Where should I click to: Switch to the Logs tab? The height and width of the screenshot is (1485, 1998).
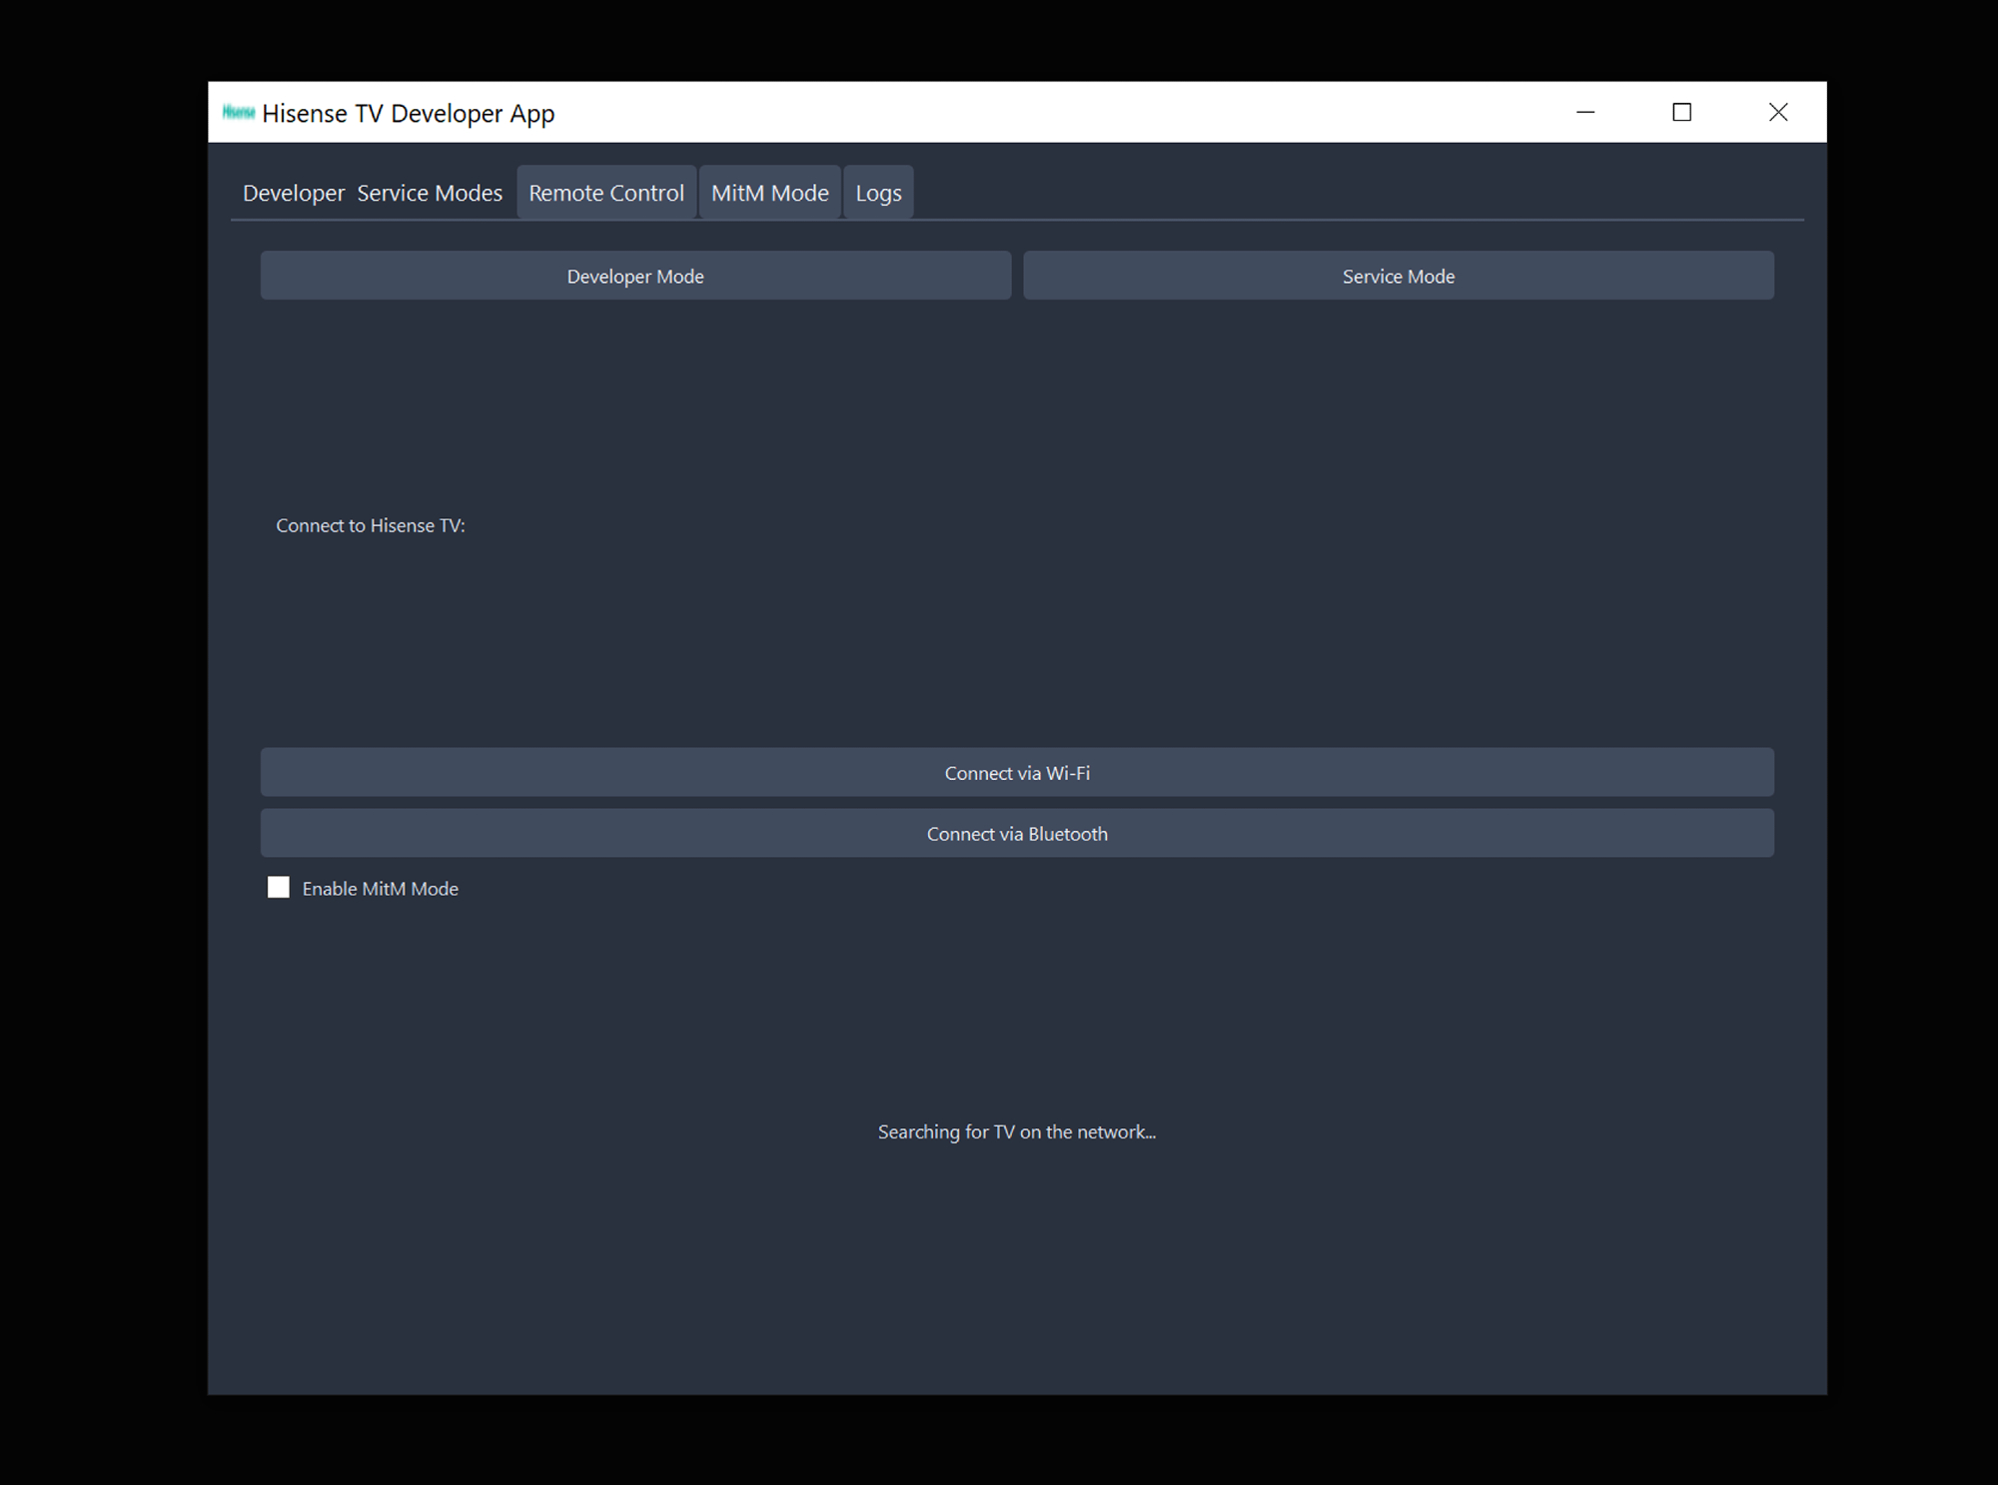[878, 193]
